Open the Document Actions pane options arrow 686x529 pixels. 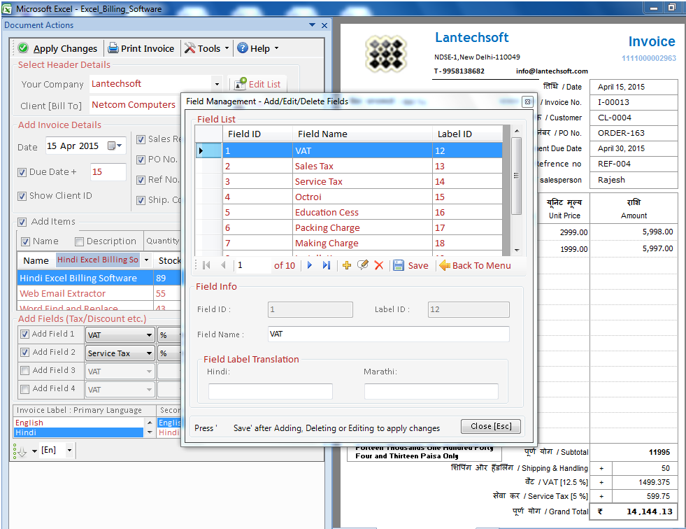pyautogui.click(x=312, y=25)
